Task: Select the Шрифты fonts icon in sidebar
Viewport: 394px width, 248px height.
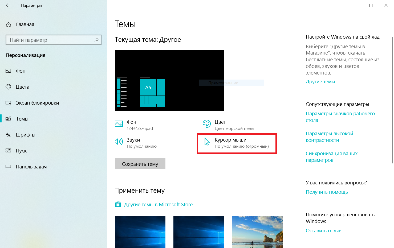Action: tap(8, 135)
